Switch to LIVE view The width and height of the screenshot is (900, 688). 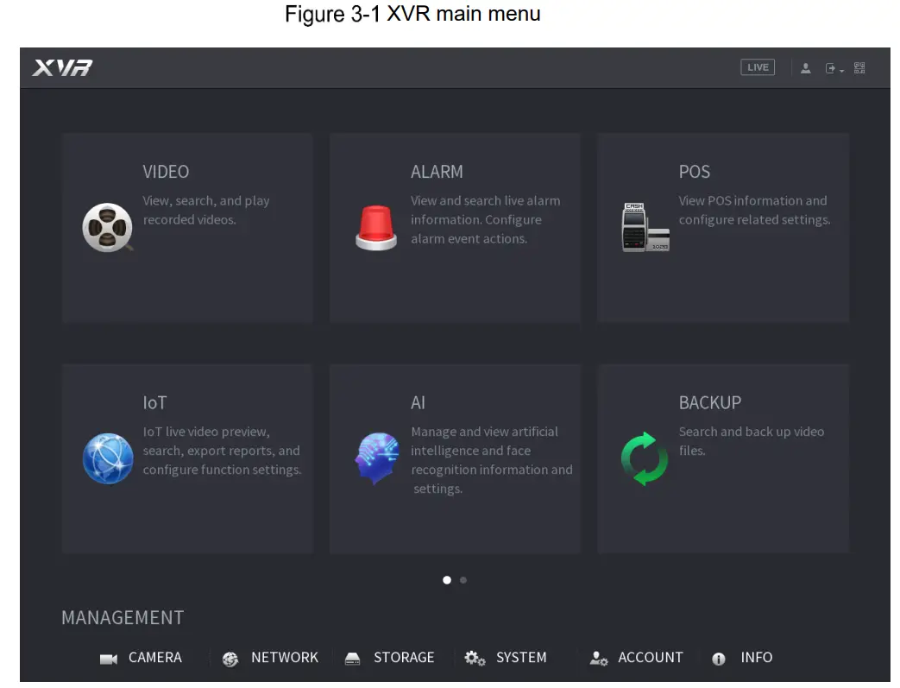tap(757, 67)
